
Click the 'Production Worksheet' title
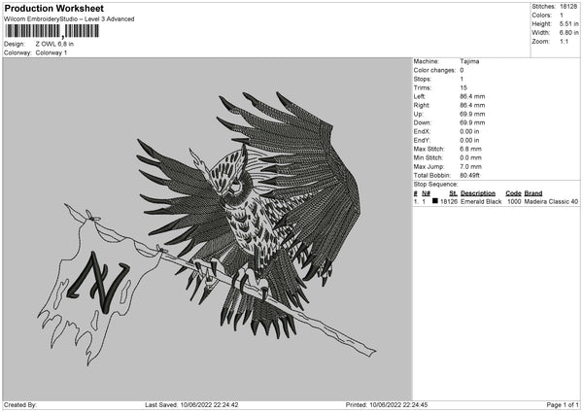tap(53, 9)
